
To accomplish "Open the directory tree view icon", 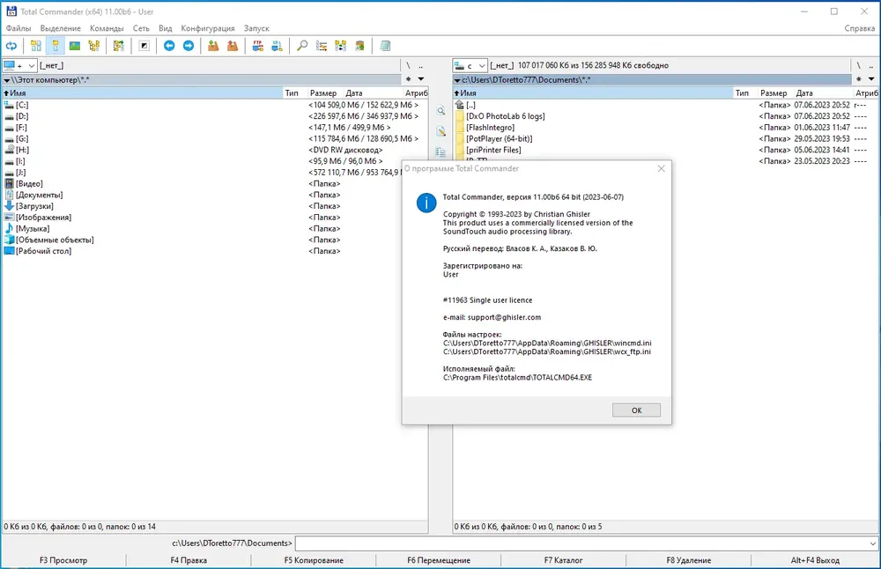I will click(94, 46).
